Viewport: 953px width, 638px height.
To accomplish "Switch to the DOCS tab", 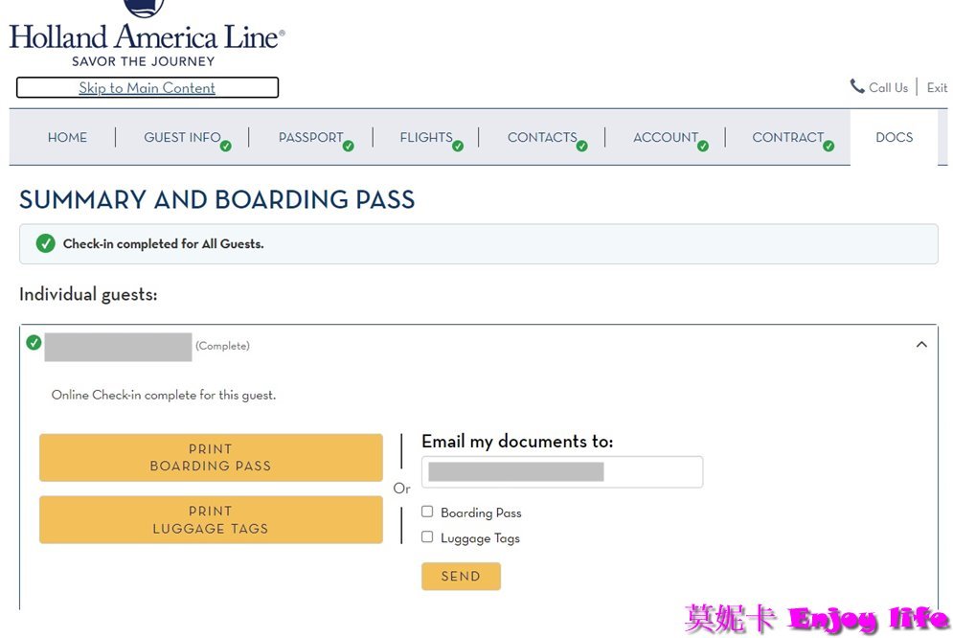I will pos(894,137).
